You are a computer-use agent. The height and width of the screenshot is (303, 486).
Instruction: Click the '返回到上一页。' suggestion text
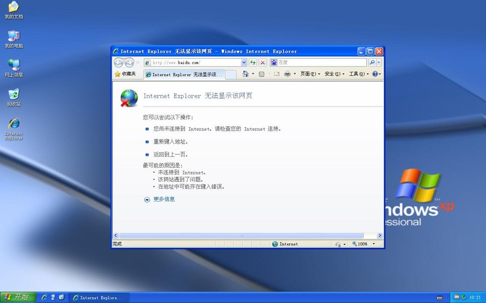point(171,155)
